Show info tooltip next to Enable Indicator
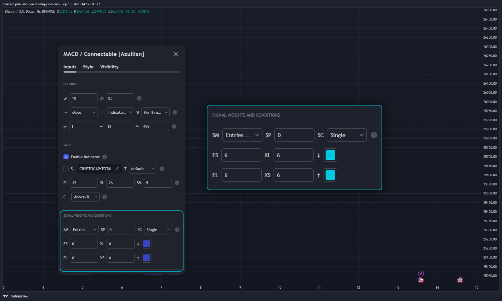 coord(105,157)
